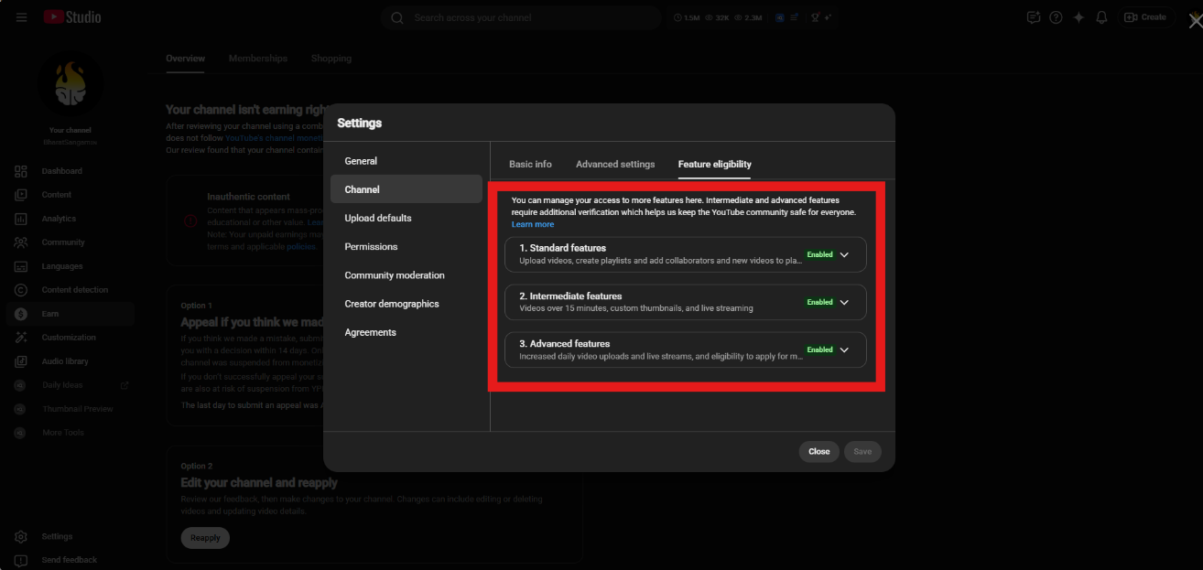The width and height of the screenshot is (1203, 570).
Task: Click the Enabled badge for Standard features
Action: 820,255
